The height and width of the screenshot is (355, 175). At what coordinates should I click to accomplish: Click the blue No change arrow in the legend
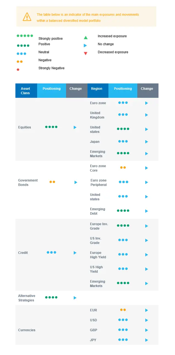[85, 46]
